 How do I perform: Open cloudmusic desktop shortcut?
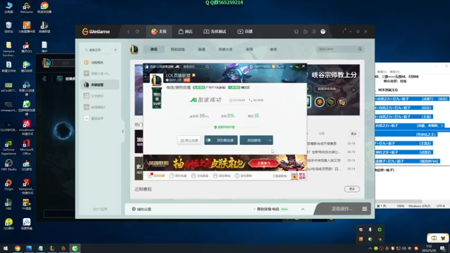[26, 128]
